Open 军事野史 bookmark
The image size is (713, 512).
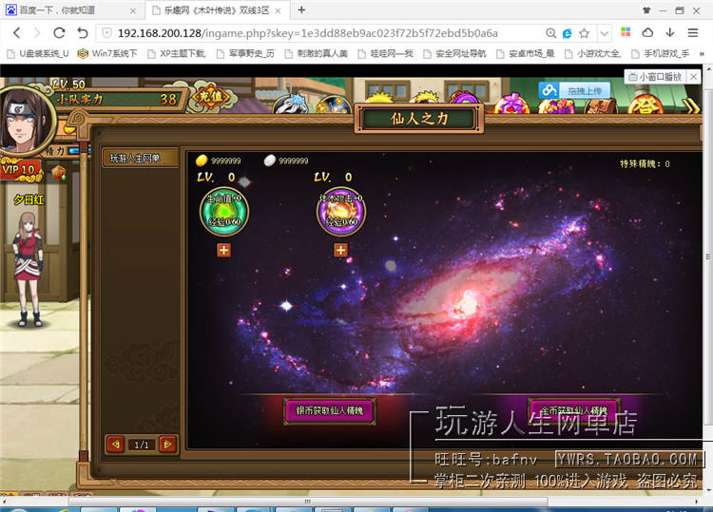click(245, 53)
